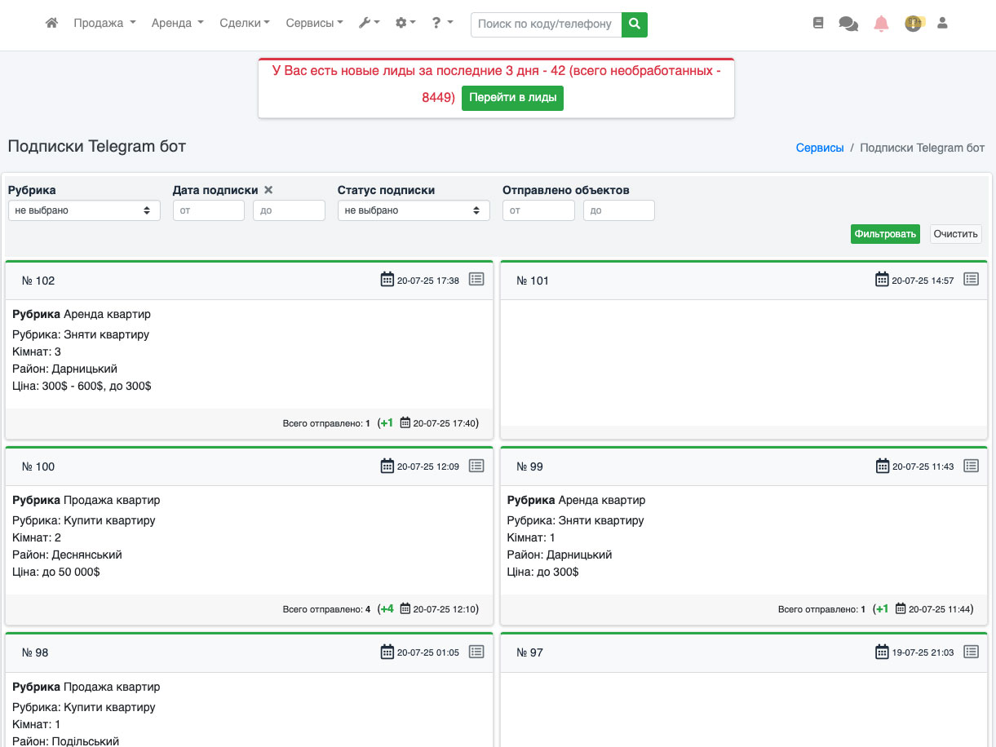This screenshot has height=747, width=996.
Task: Click the green search magnifier button
Action: coord(634,24)
